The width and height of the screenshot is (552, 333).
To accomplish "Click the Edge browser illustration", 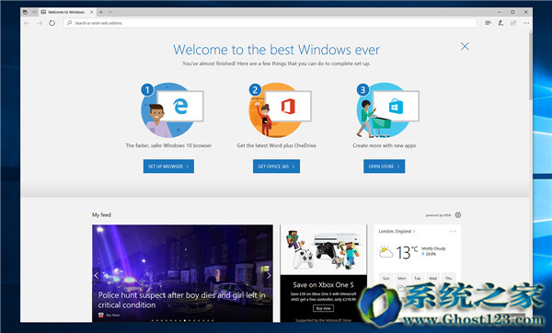I will [x=172, y=109].
